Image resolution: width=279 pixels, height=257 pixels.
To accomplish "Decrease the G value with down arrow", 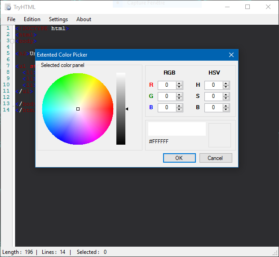I will [179, 98].
